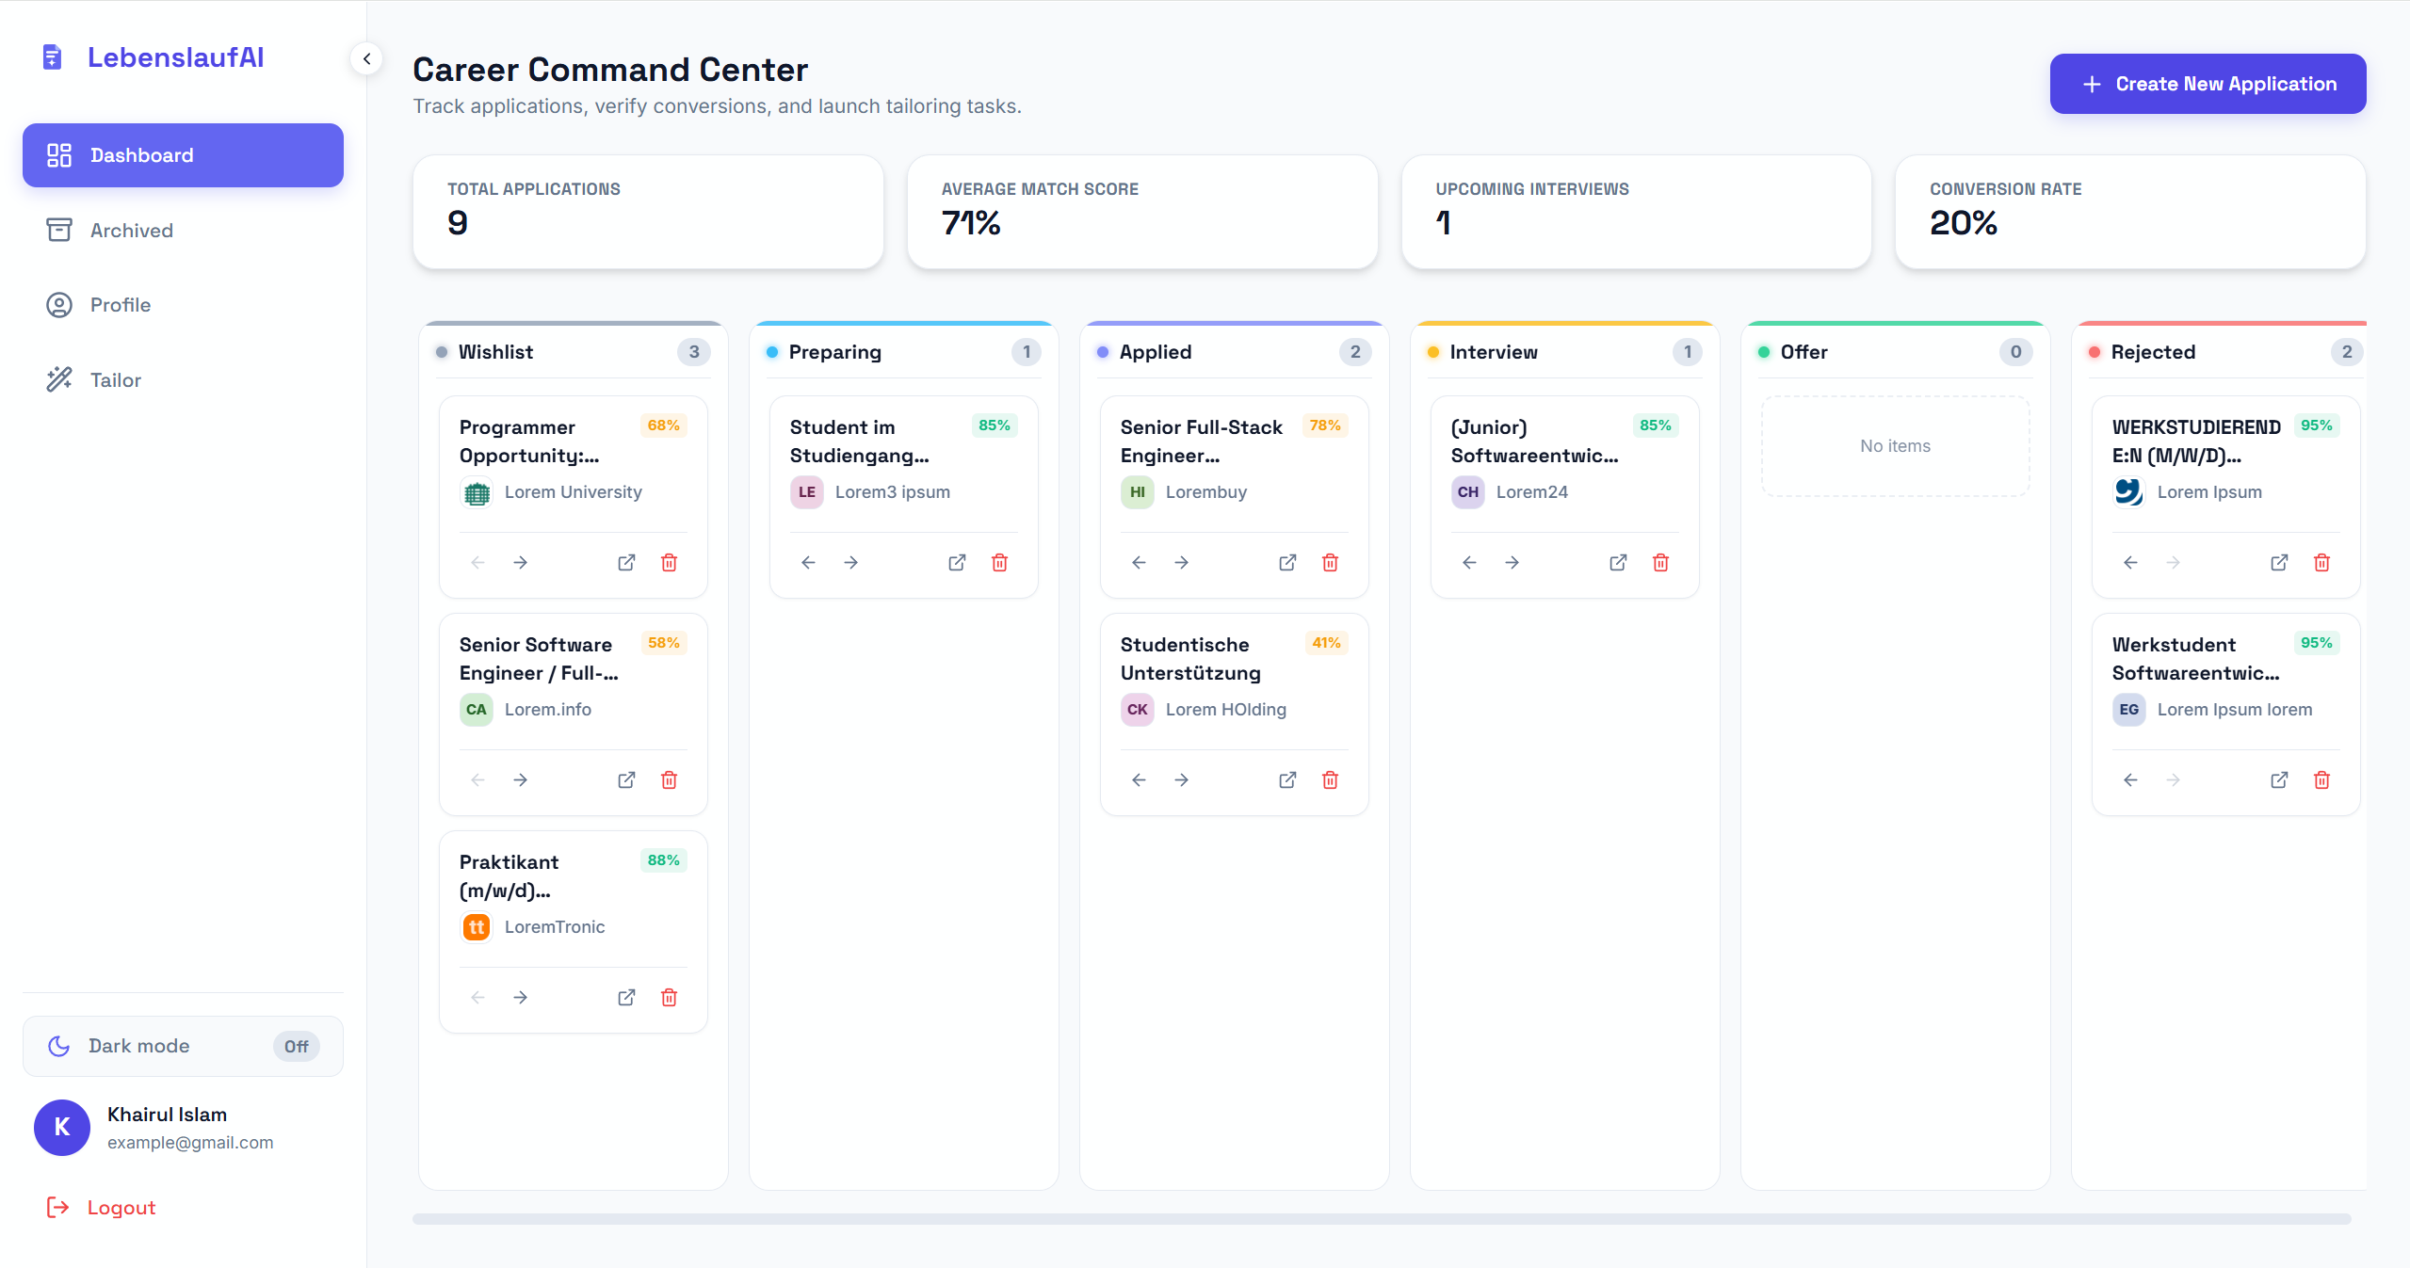
Task: Collapse the sidebar with the chevron button
Action: click(x=366, y=58)
